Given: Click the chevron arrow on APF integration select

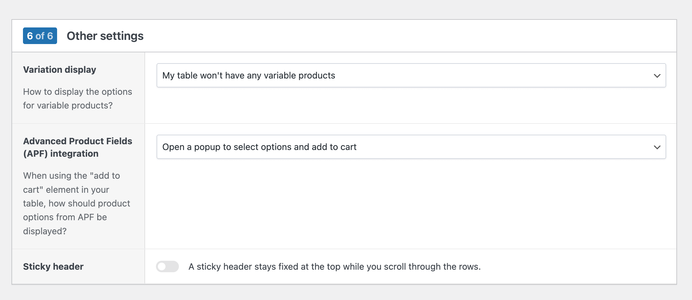Looking at the screenshot, I should click(x=657, y=147).
